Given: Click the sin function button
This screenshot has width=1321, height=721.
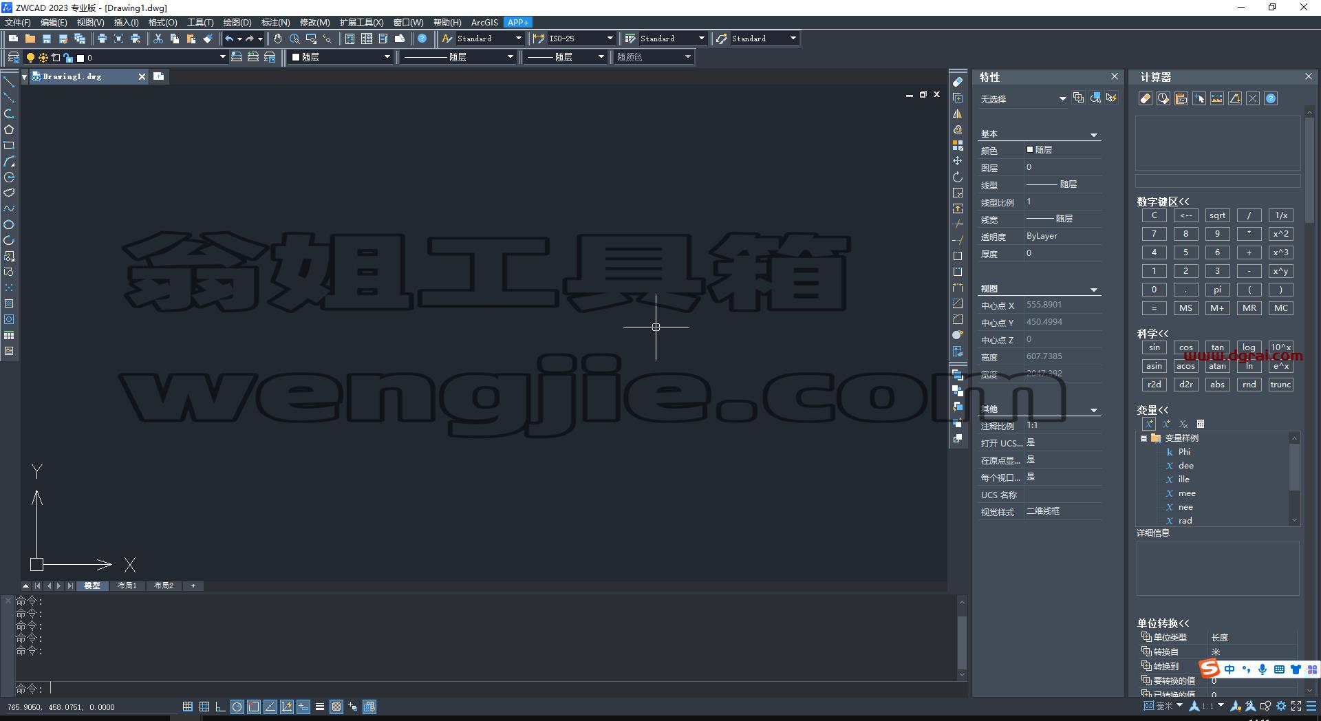Looking at the screenshot, I should (x=1154, y=347).
